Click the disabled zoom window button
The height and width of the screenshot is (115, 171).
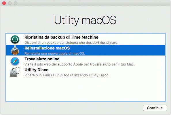pos(16,3)
